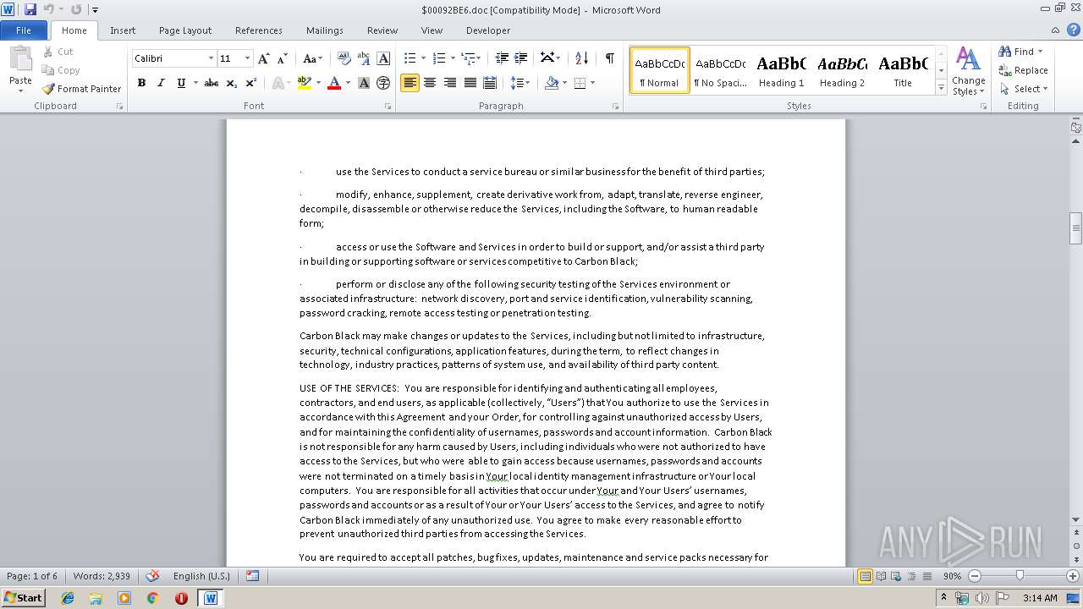Click the Sort icon
1083x609 pixels.
(x=581, y=58)
